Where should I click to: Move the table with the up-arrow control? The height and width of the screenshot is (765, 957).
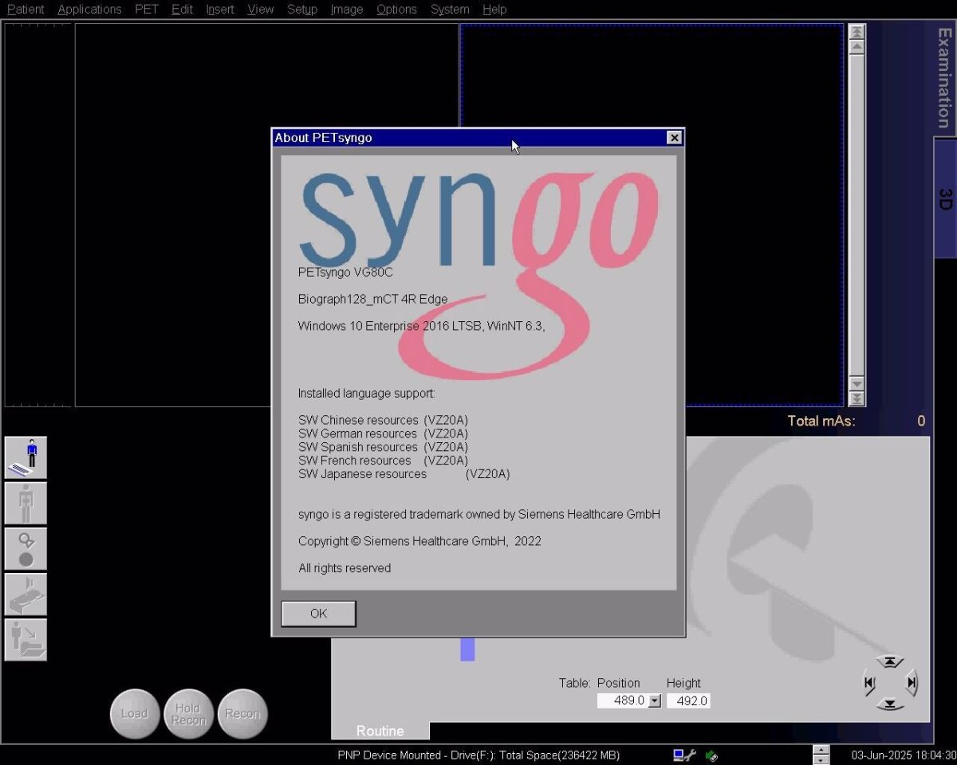[890, 661]
